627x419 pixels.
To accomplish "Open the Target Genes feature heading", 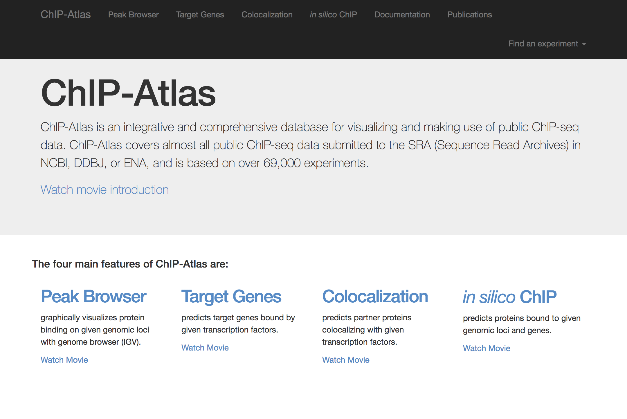I will 231,297.
